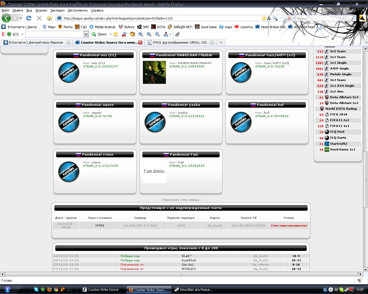The height and width of the screenshot is (294, 368).
Task: Open the Windows start orb button
Action: tap(7, 289)
